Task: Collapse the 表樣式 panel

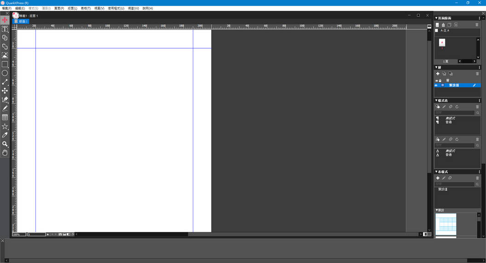Action: point(436,172)
